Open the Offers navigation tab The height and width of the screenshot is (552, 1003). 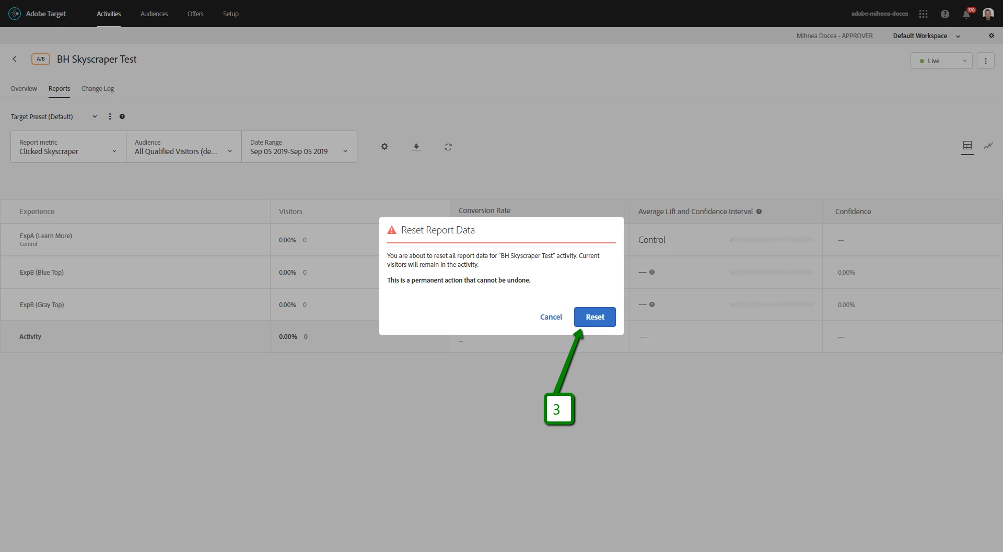(195, 14)
